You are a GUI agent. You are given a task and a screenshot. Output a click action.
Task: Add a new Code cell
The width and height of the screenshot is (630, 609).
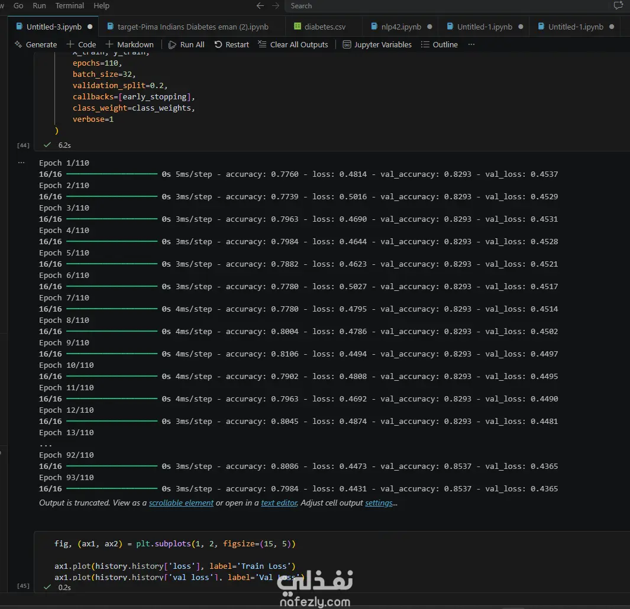[x=81, y=44]
